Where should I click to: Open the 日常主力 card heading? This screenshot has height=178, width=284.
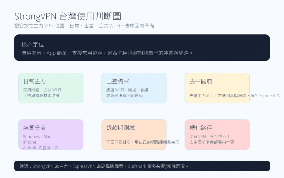click(x=34, y=82)
